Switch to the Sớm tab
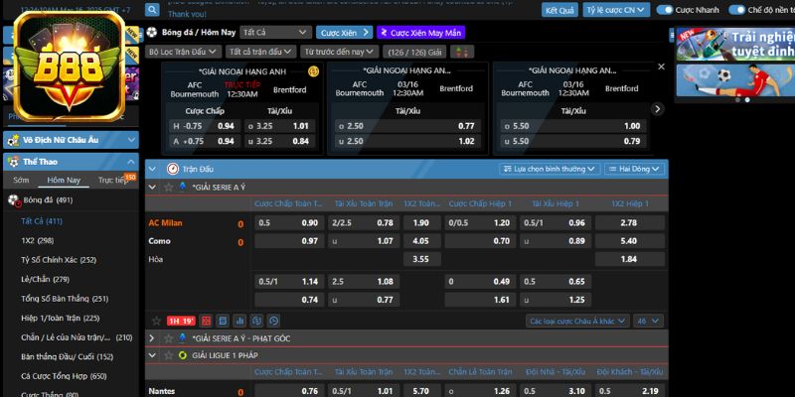The image size is (795, 397). point(21,181)
